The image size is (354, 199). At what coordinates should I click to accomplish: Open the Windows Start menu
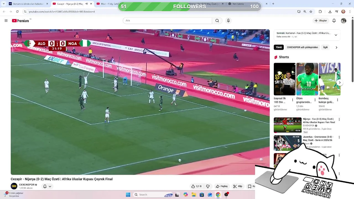click(x=128, y=195)
